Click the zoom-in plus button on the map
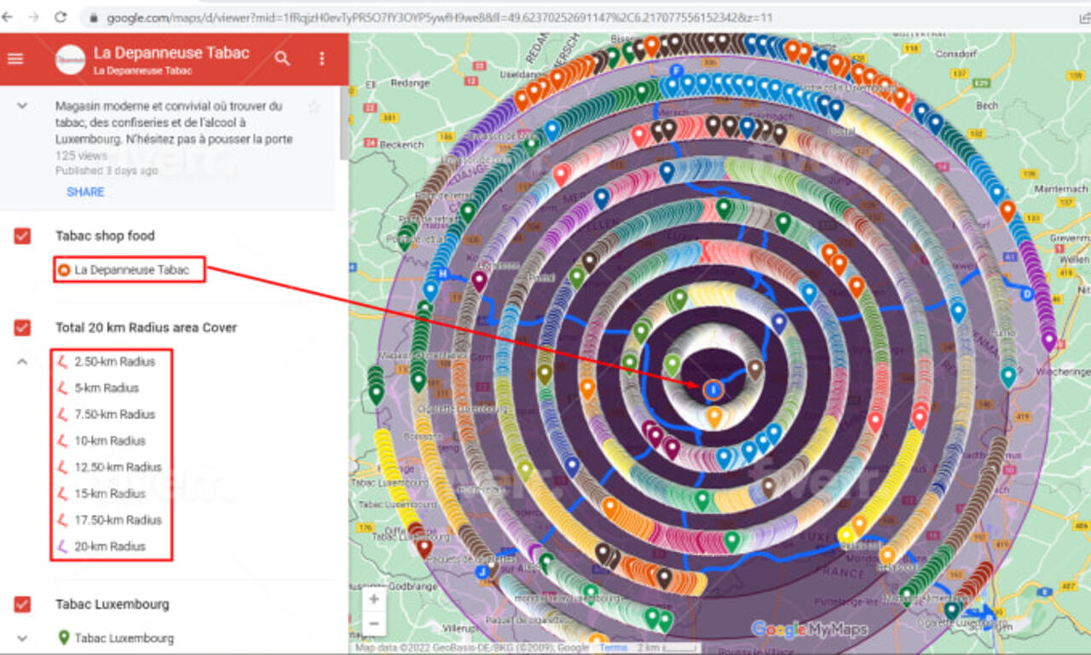This screenshot has height=655, width=1091. pos(372,599)
